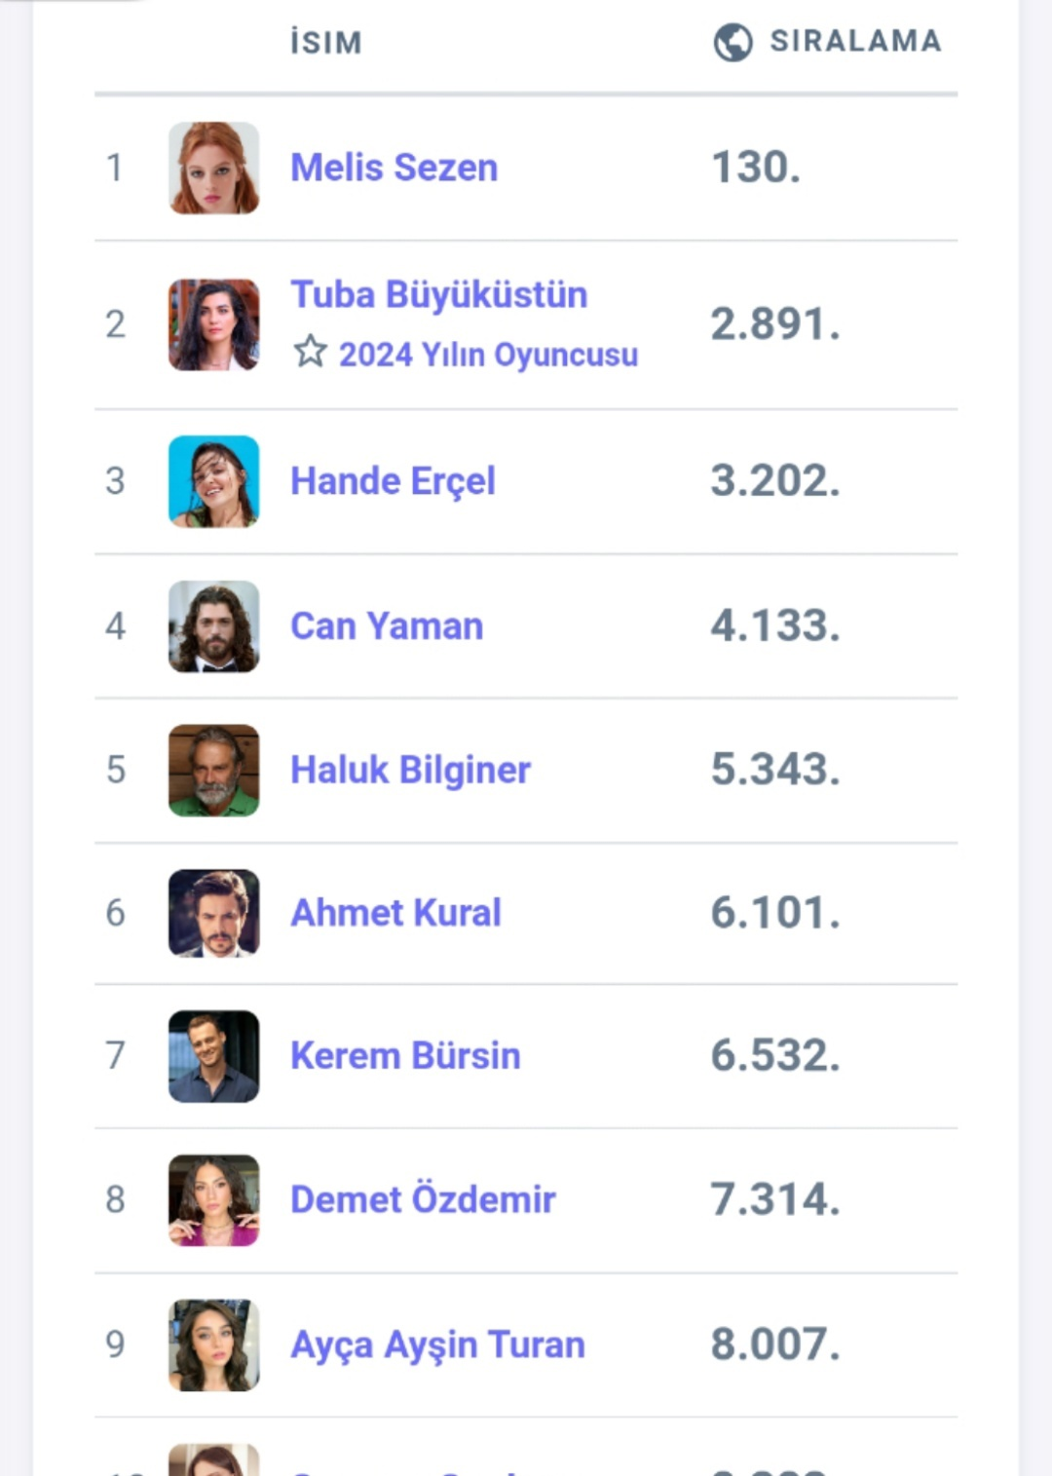Open the Melis Sezen name link

pos(394,168)
